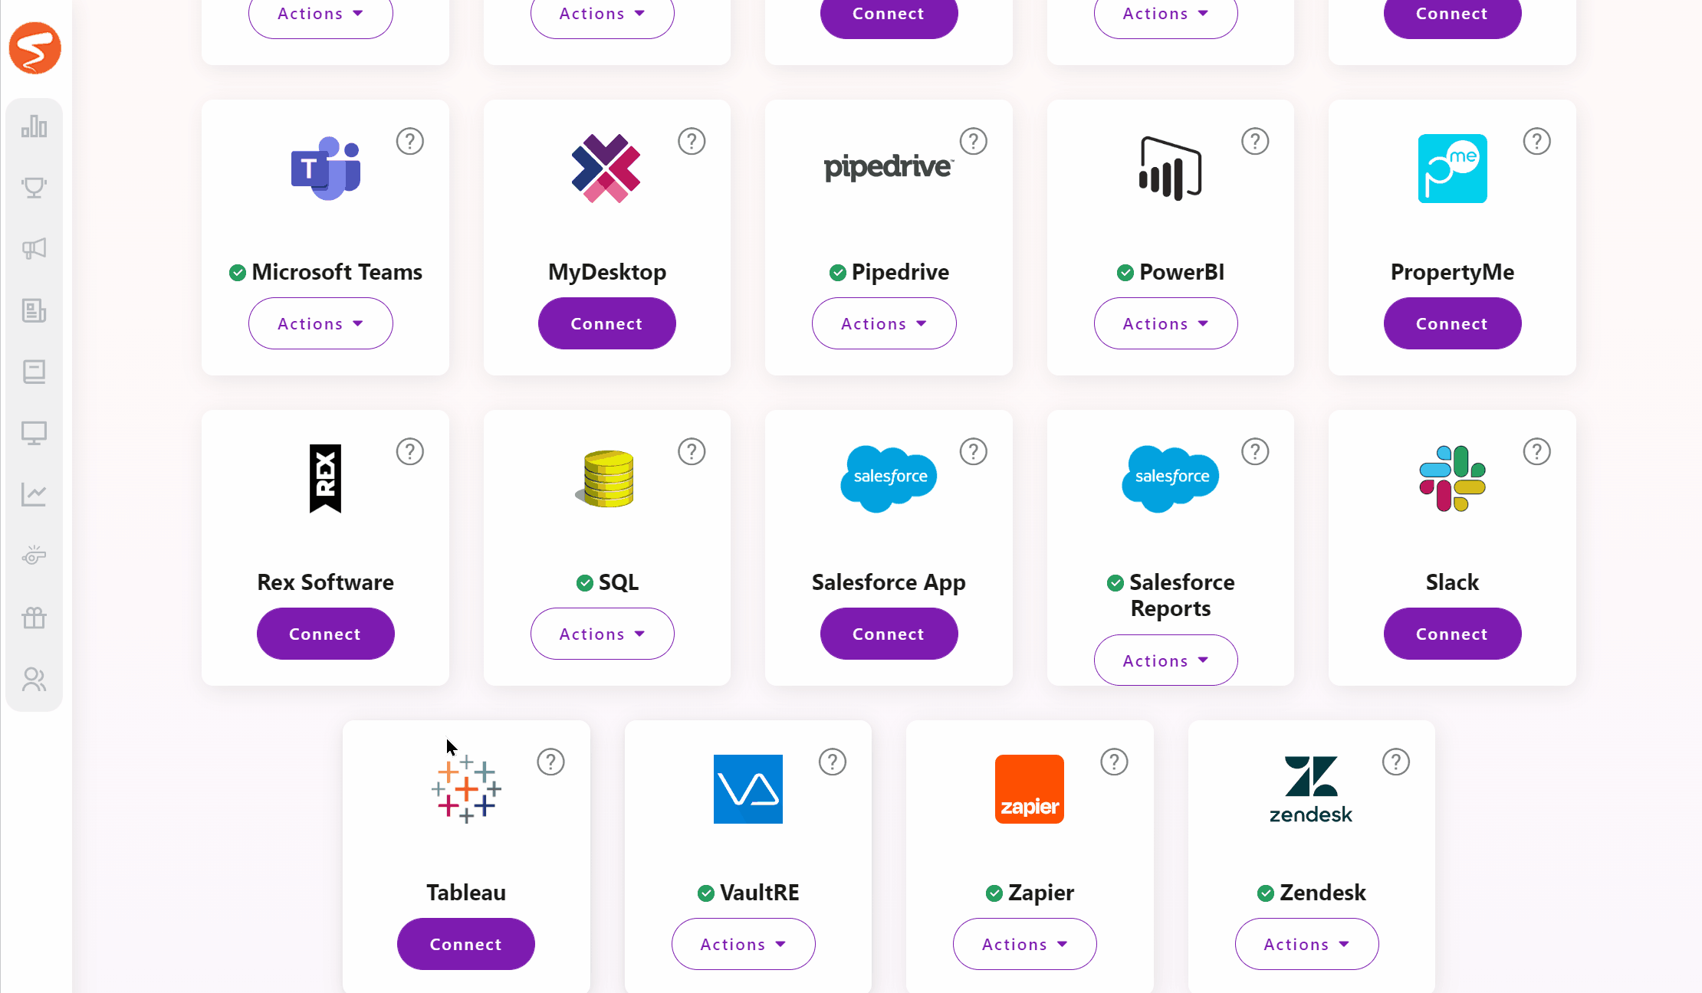Connect the Rex Software integration

tap(325, 632)
